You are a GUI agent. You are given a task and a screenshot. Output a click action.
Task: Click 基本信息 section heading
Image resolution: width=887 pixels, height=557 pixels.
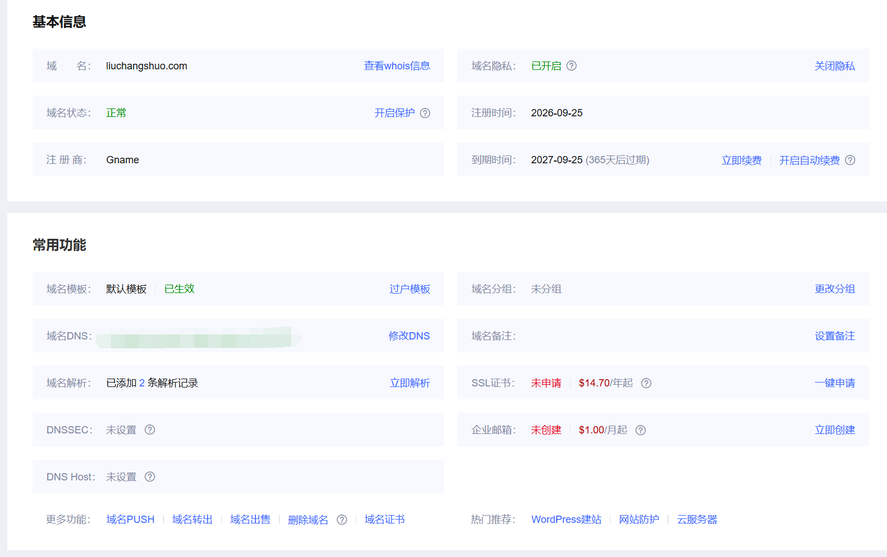click(x=59, y=22)
